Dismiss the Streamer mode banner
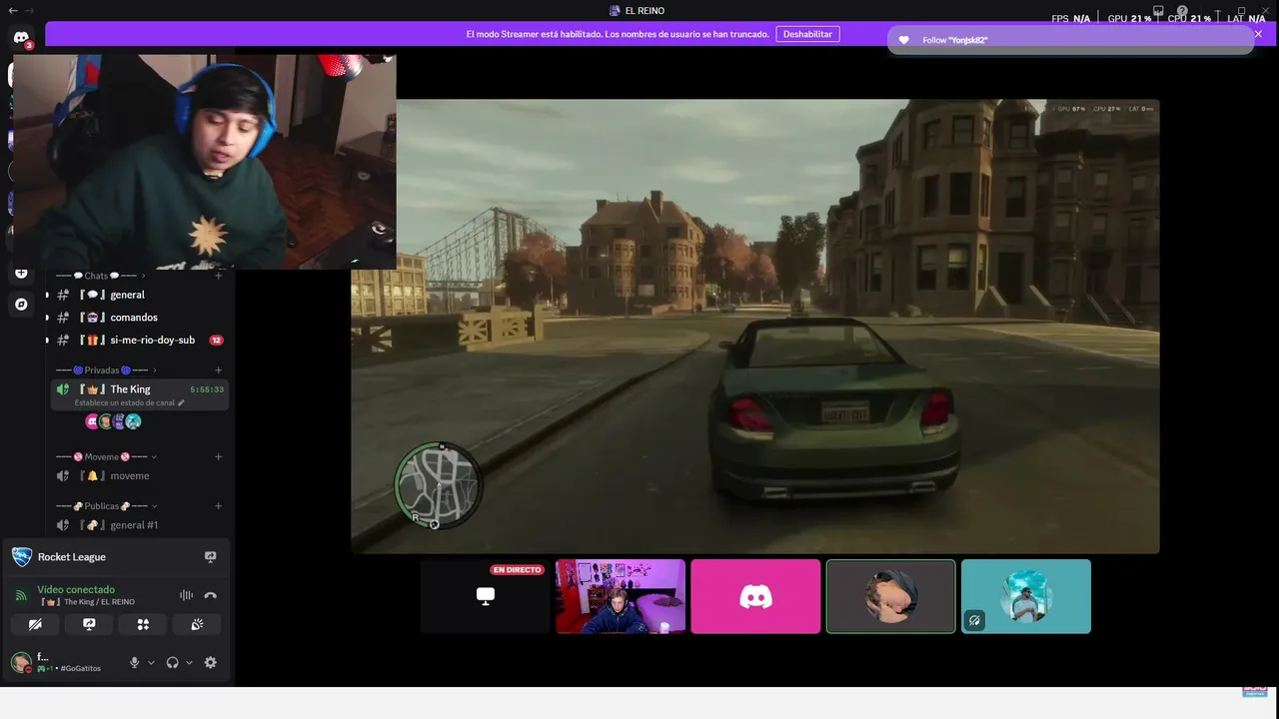 1258,34
